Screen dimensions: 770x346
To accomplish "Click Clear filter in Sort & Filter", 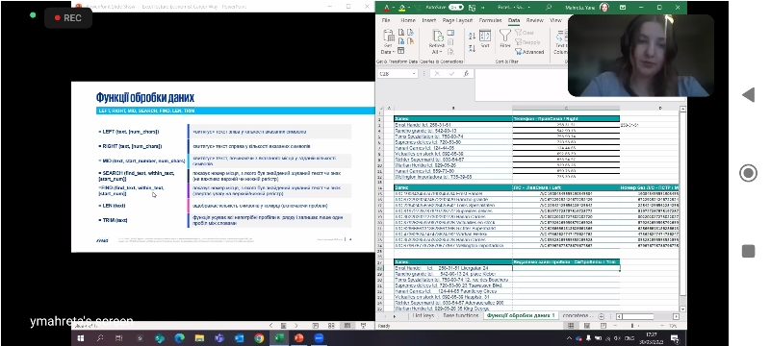I will [525, 33].
